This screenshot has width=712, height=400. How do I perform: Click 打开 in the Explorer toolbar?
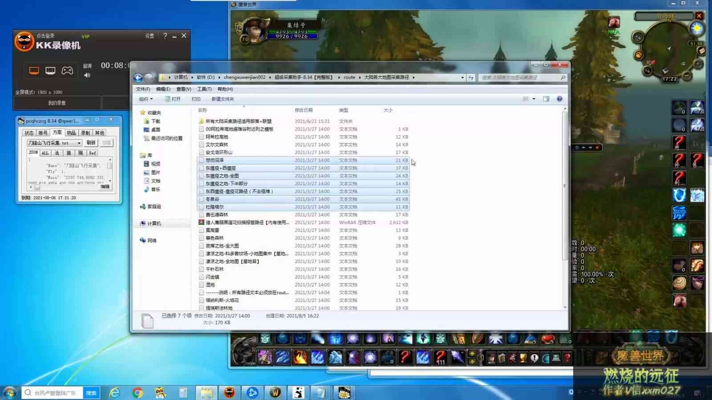(173, 99)
